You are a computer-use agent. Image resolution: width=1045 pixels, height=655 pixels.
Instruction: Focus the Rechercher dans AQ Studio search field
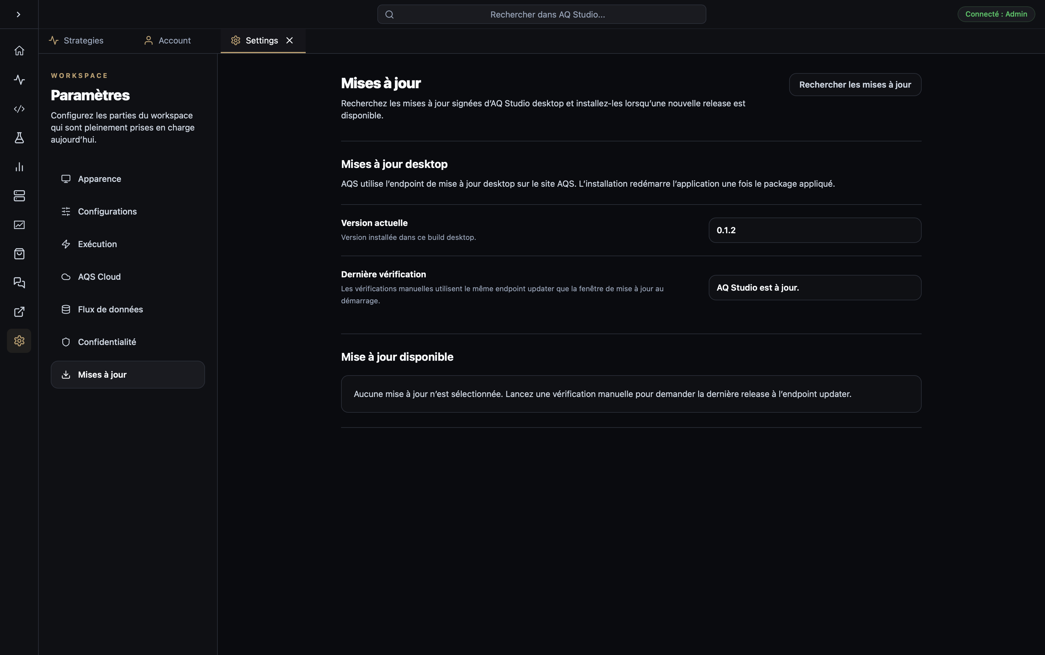coord(541,14)
